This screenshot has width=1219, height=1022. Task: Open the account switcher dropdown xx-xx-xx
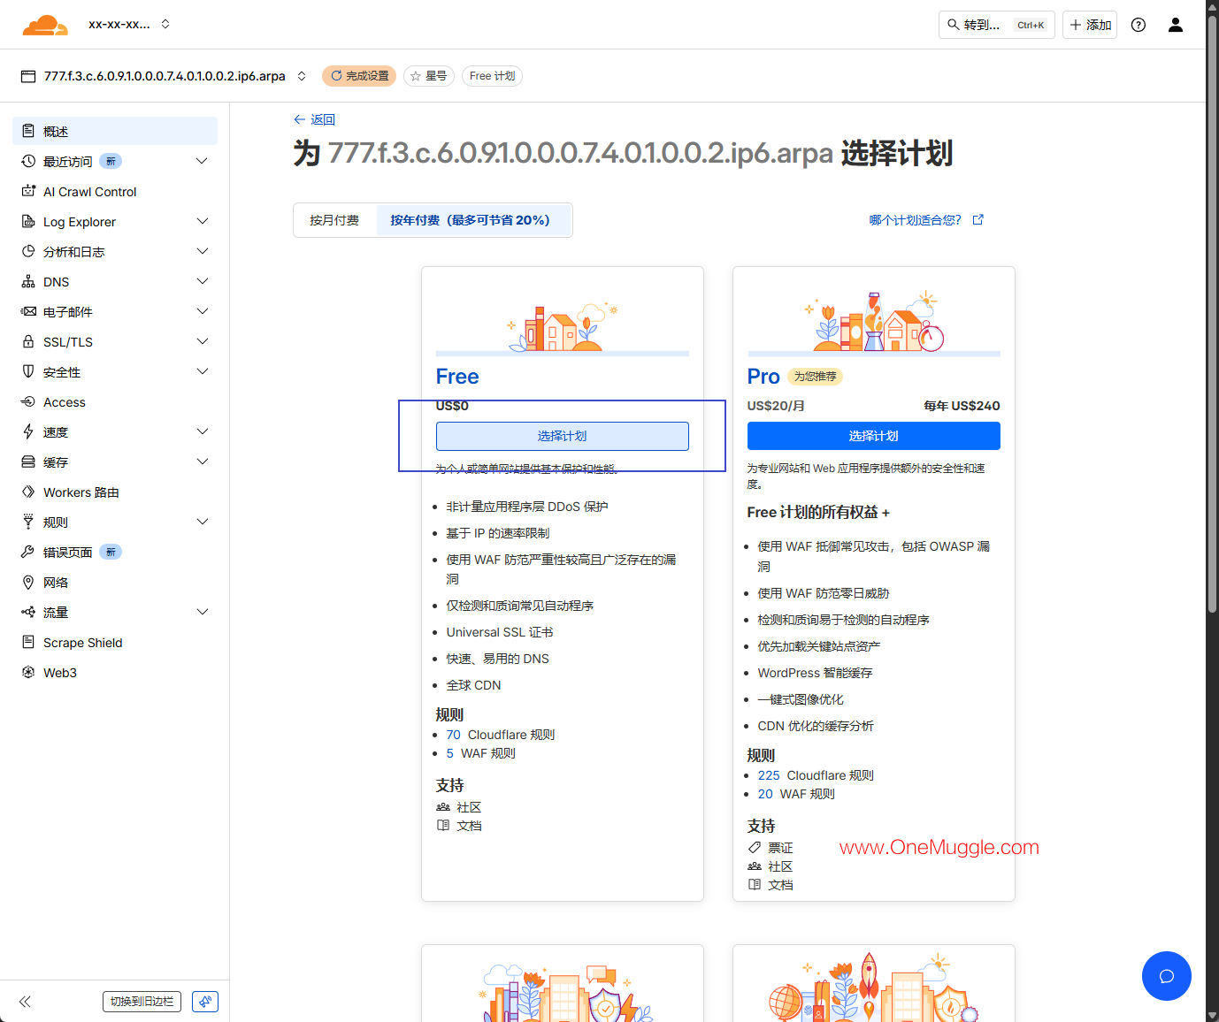(x=129, y=25)
